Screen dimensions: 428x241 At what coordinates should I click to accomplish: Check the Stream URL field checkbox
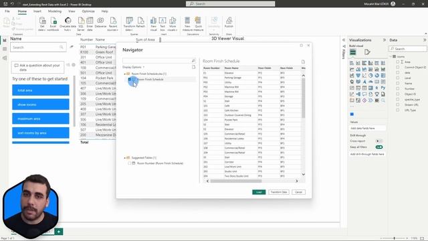(398, 104)
